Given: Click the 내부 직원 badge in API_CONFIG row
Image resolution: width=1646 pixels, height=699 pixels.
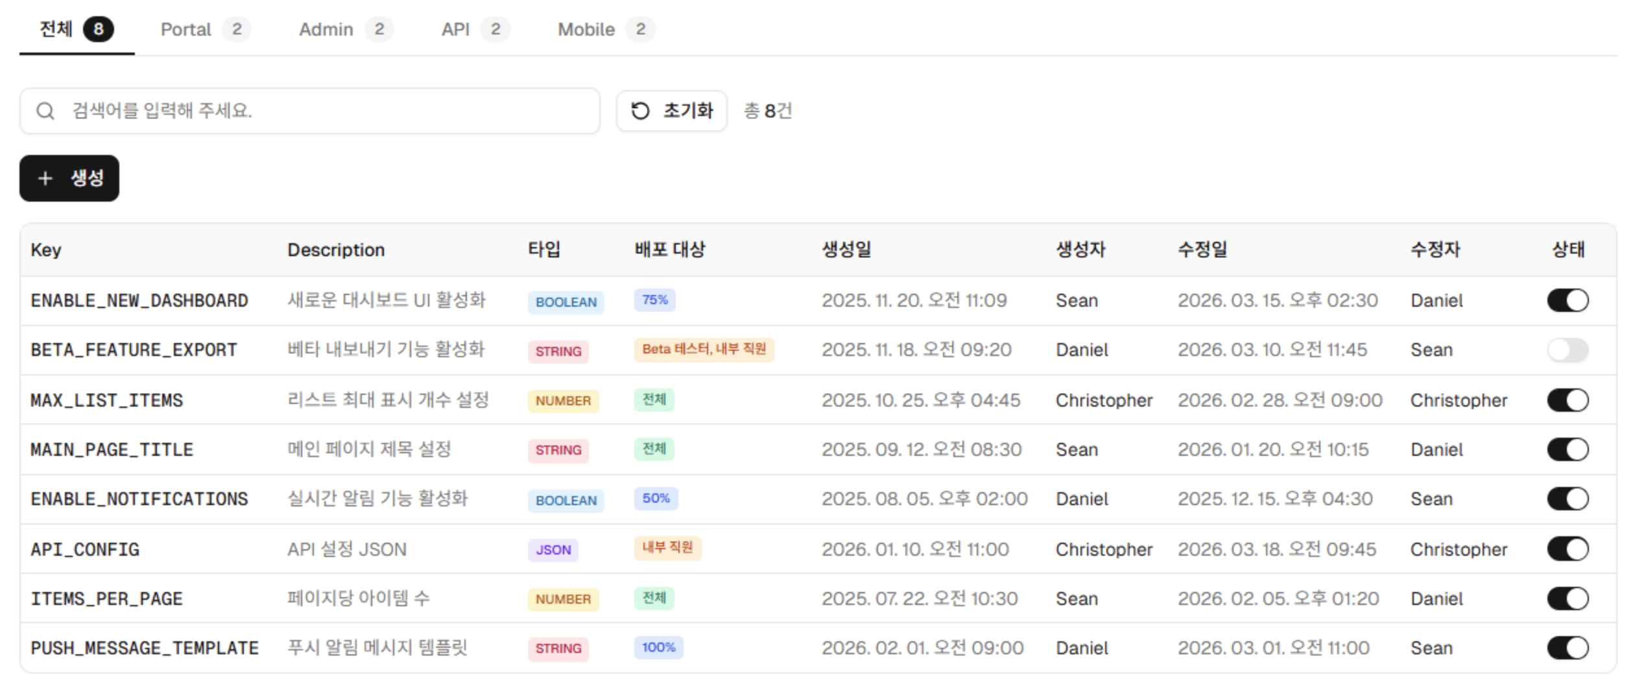Looking at the screenshot, I should 667,548.
